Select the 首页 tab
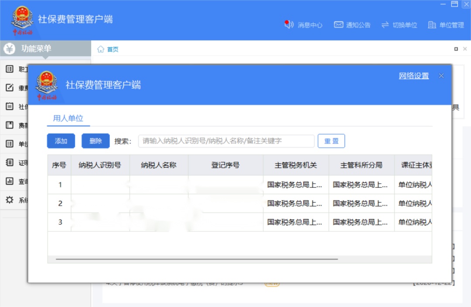Viewport: 471px width, 307px height. click(x=113, y=50)
